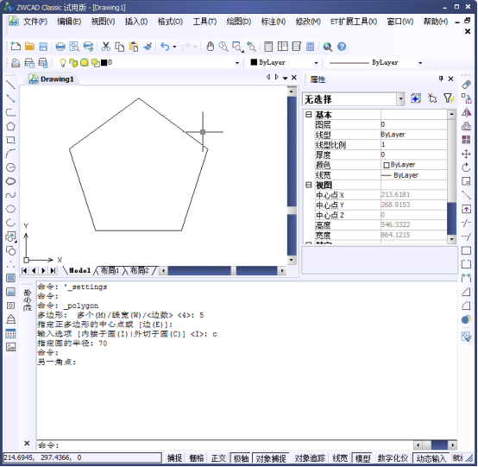Select the Polygon tool in left toolbar

[x=10, y=126]
